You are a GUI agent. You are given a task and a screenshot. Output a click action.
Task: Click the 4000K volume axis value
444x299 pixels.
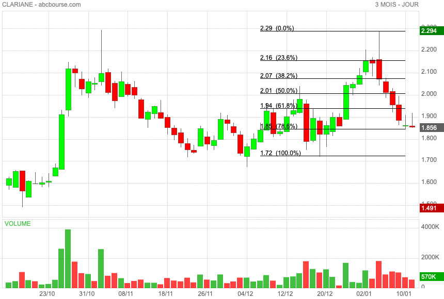(x=430, y=227)
